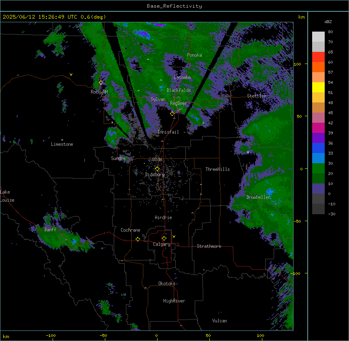Click the -100 tick label on bottom axis

[x=51, y=335]
